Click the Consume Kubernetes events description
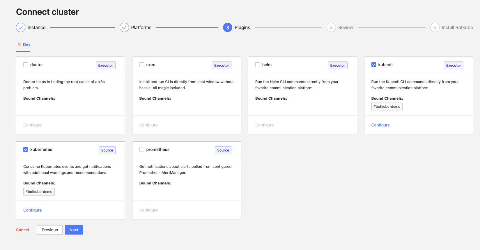 pos(67,170)
